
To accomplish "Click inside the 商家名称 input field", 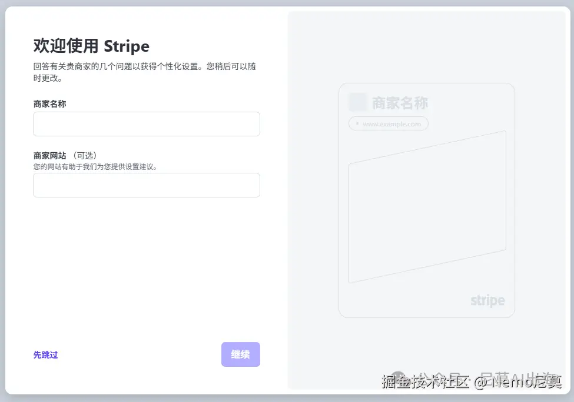I will pyautogui.click(x=146, y=124).
